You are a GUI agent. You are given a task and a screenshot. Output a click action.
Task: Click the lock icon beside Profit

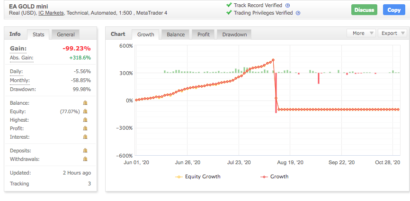point(85,128)
